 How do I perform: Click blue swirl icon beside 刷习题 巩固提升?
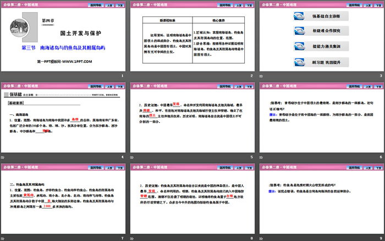299,62
